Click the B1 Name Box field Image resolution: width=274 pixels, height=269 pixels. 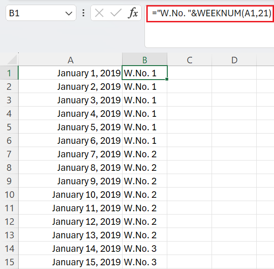pos(41,13)
